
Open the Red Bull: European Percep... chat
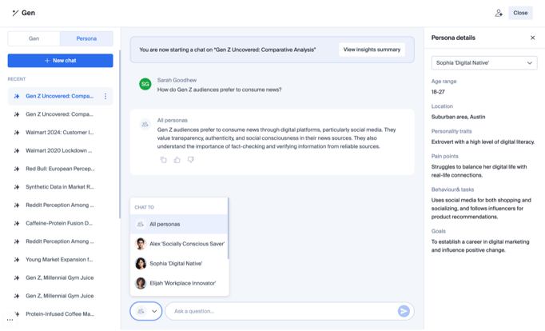coord(59,169)
